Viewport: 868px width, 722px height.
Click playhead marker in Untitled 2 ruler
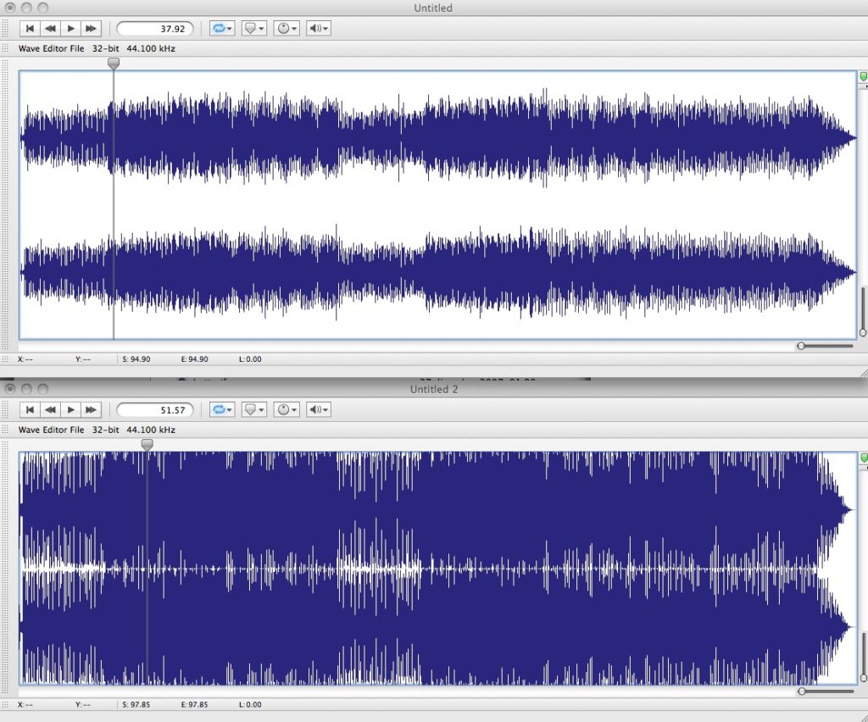(147, 445)
